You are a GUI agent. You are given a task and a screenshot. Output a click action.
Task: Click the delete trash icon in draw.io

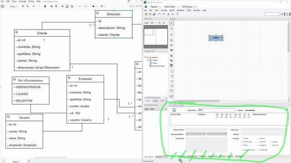point(45,6)
